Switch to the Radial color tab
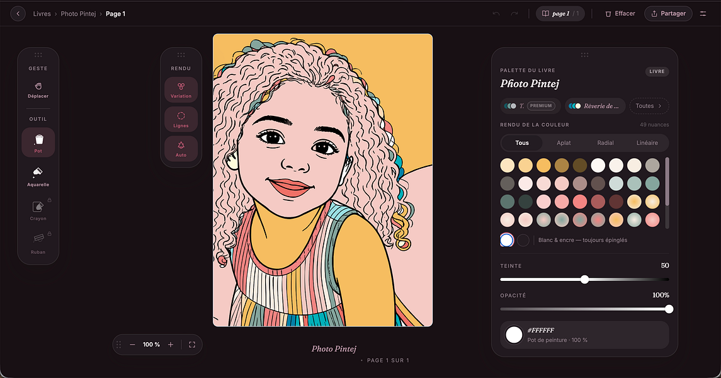The image size is (721, 378). 605,143
